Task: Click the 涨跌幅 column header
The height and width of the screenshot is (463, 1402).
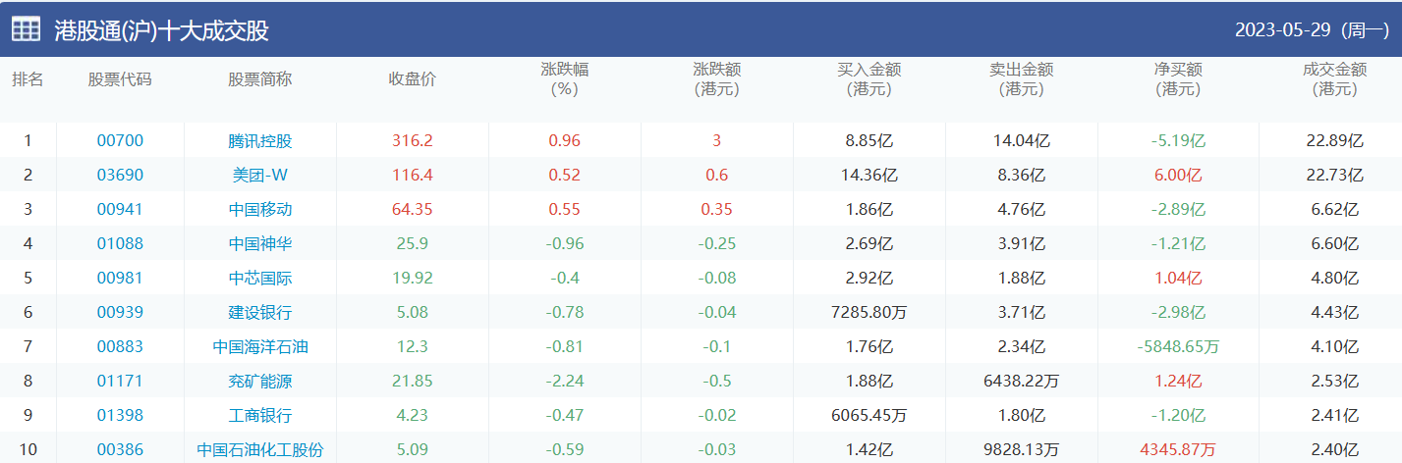Action: pyautogui.click(x=564, y=79)
